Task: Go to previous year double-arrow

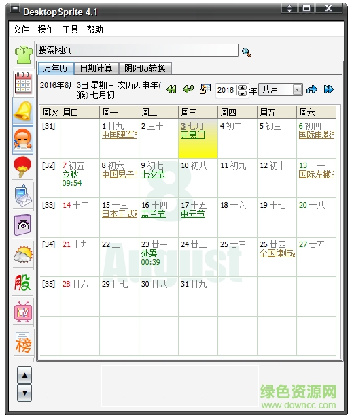Action: 171,89
